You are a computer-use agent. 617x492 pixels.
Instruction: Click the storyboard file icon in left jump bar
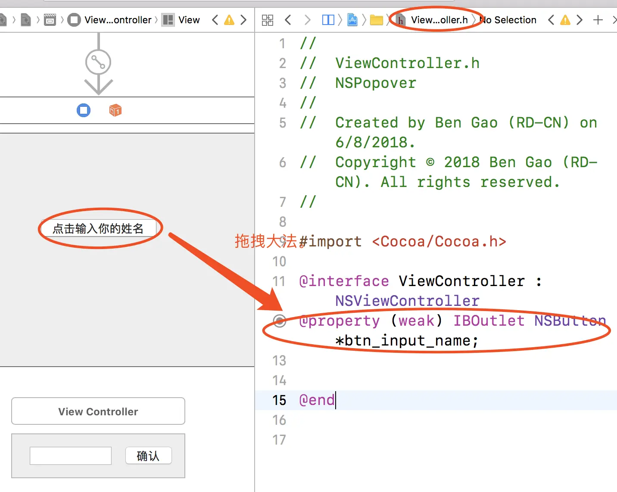click(26, 20)
